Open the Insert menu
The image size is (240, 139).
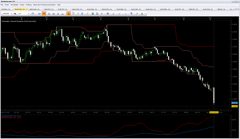pos(22,5)
